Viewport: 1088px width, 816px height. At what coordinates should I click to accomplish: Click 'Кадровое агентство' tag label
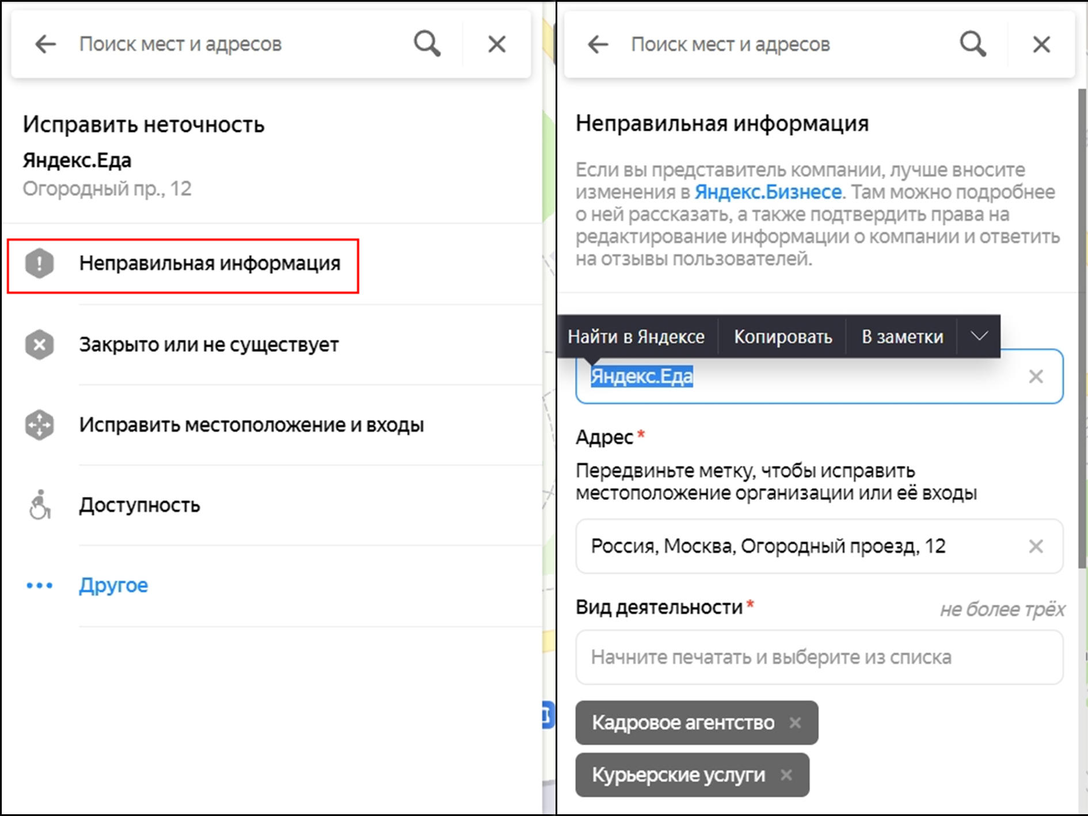(683, 722)
